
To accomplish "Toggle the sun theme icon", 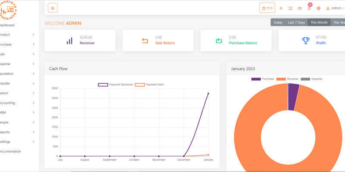I will click(281, 8).
